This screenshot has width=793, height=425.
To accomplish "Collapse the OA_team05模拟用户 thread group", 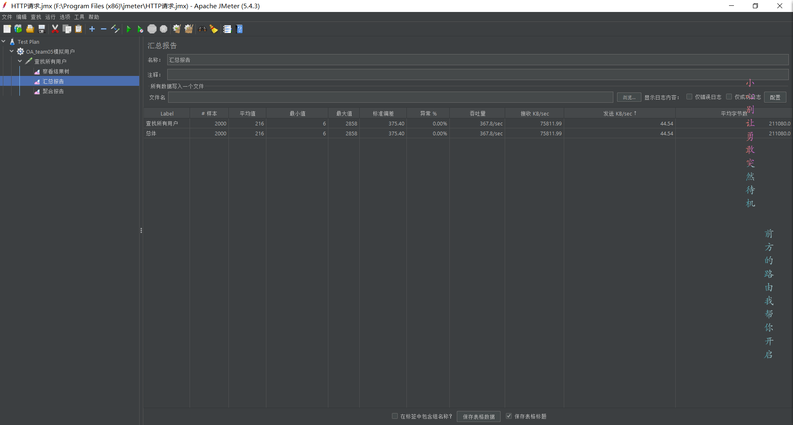I will point(12,51).
